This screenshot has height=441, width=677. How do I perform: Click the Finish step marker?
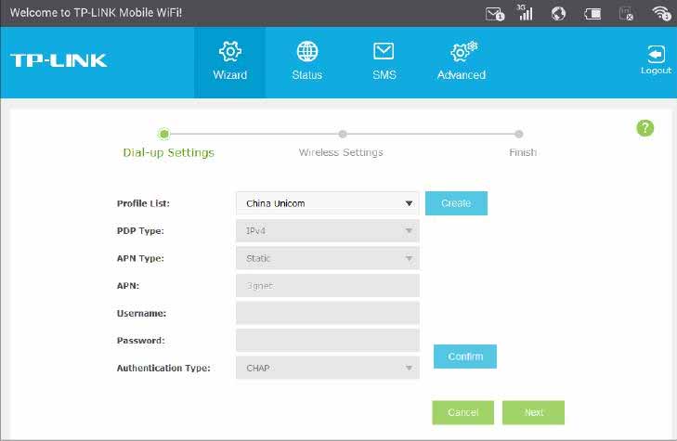519,135
